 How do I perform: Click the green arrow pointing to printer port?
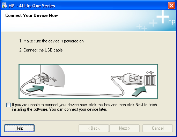click(x=35, y=88)
